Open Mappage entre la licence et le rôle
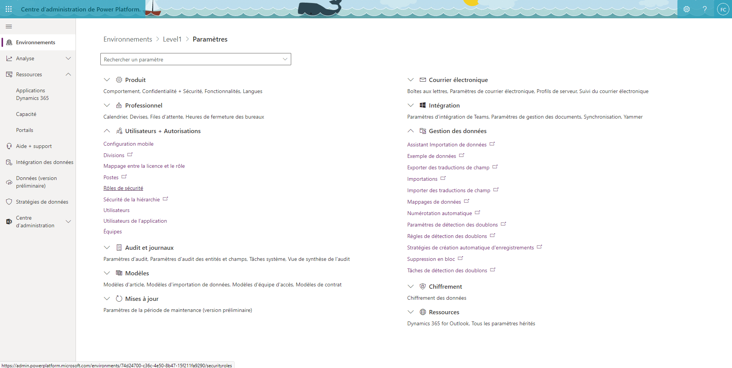 tap(144, 166)
